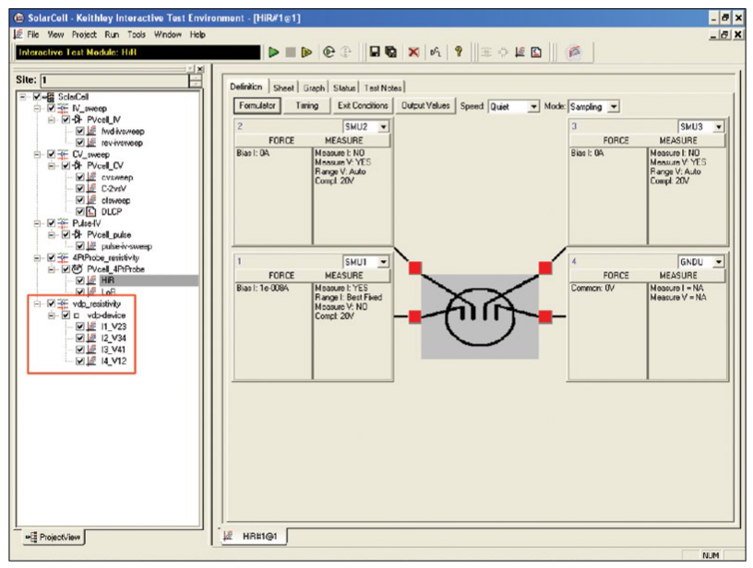Click the yellow question mark Help icon
Screen dimensions: 753x568
click(459, 53)
